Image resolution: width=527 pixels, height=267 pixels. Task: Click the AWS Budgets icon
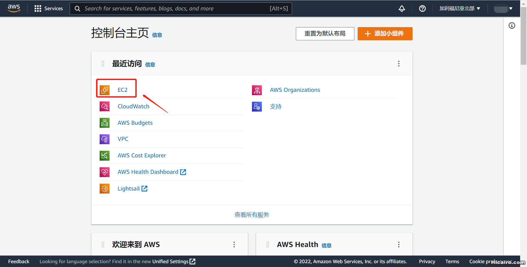click(105, 123)
